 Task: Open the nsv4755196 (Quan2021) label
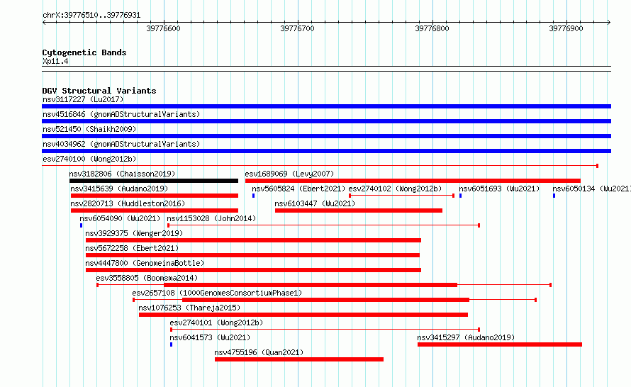[259, 352]
